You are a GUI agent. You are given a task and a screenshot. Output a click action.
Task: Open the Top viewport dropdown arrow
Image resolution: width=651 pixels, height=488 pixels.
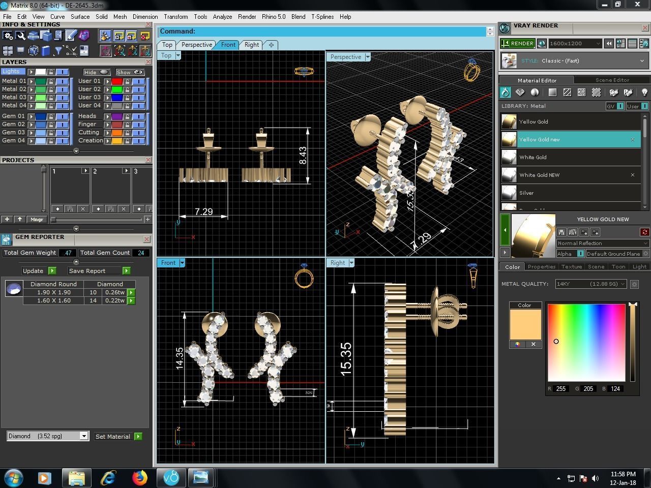pos(178,55)
